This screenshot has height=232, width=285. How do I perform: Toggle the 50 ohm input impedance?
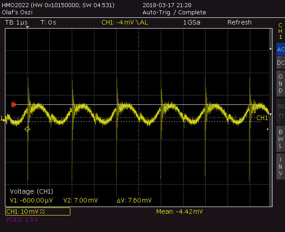point(281,111)
